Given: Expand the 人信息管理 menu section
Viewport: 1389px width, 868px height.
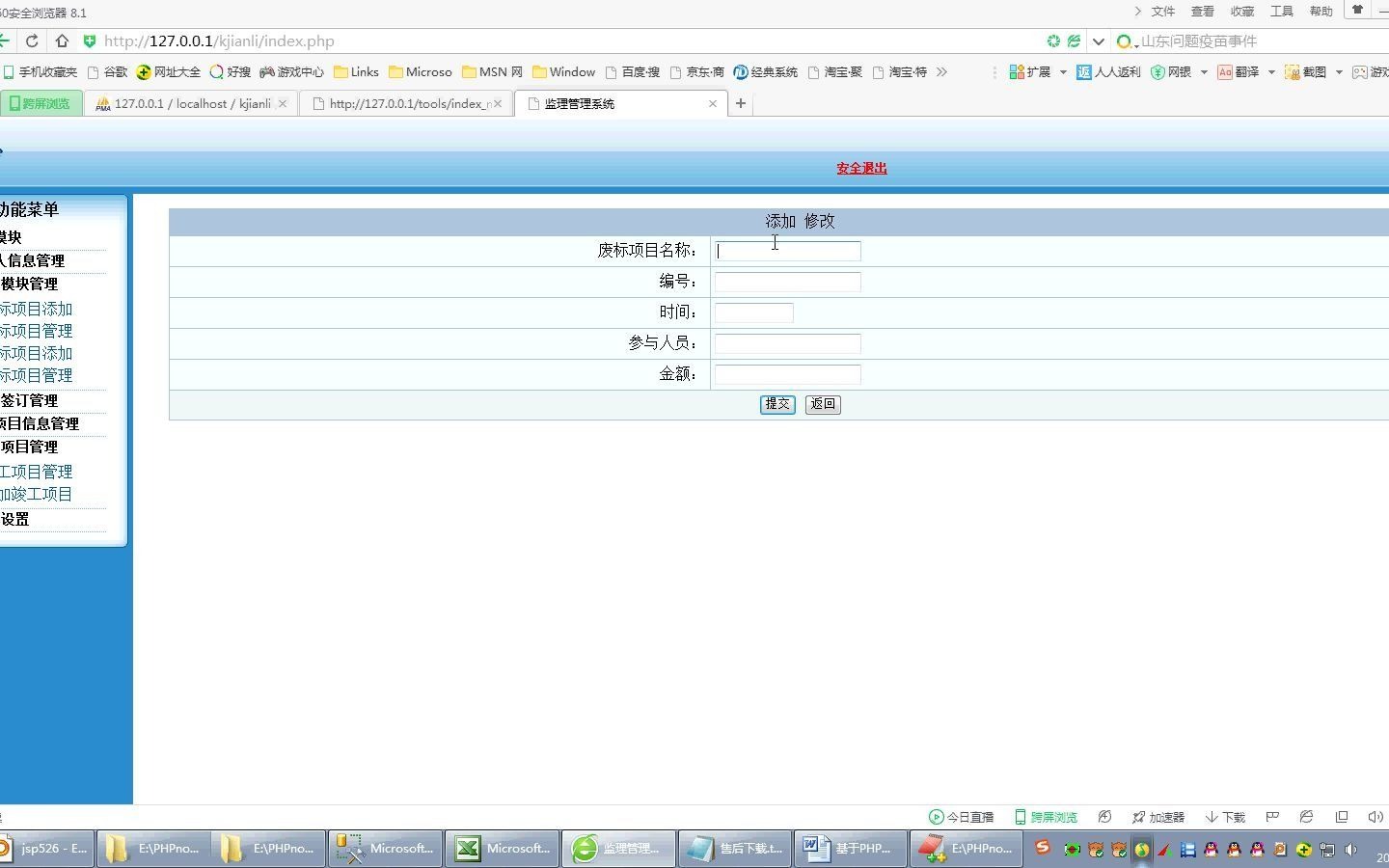Looking at the screenshot, I should (x=32, y=260).
